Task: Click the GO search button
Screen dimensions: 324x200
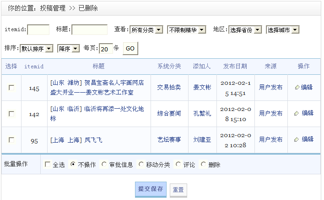Action: (130, 49)
